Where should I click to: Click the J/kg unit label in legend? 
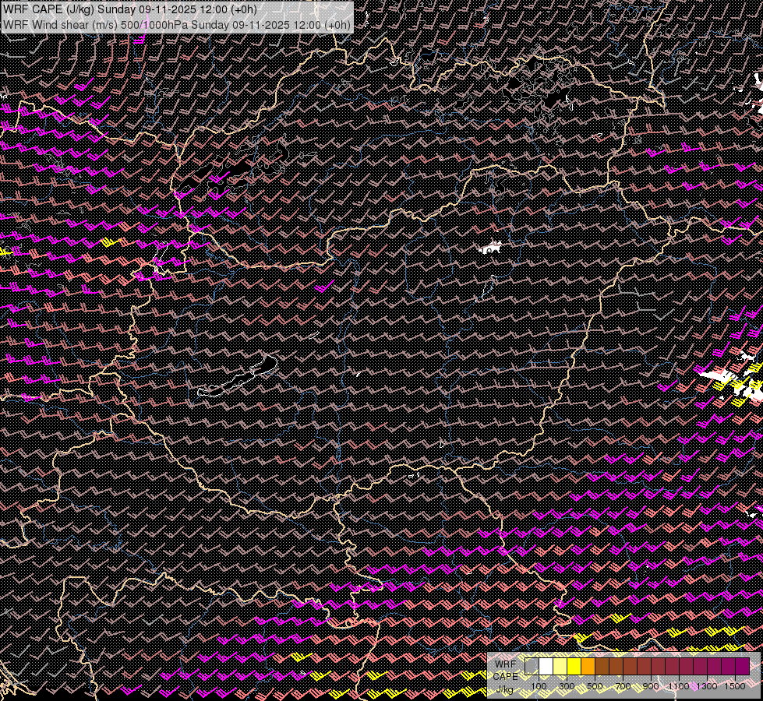coord(504,689)
